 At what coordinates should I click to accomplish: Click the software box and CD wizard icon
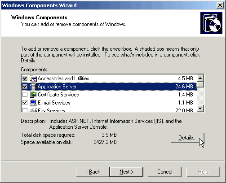coord(211,23)
